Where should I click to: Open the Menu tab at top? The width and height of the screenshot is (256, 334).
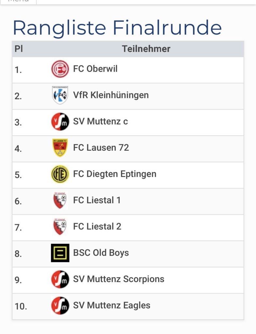[x=18, y=1]
